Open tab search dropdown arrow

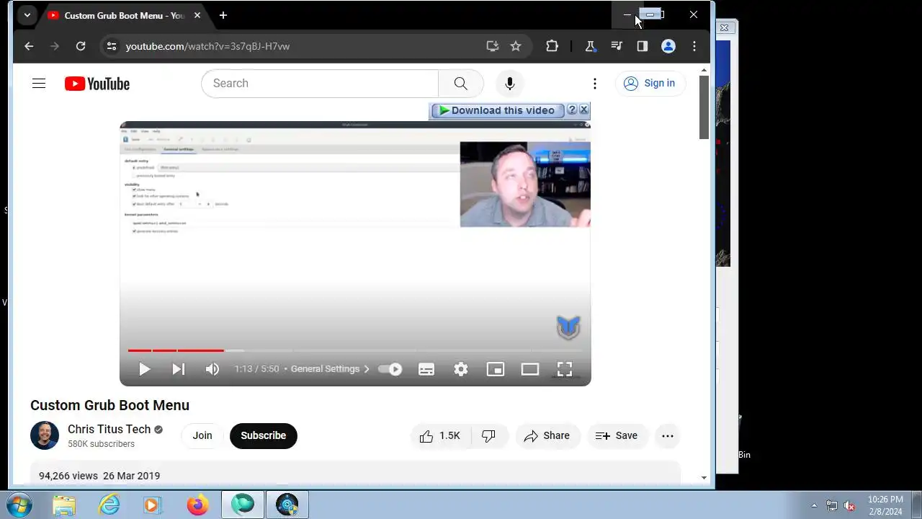click(x=27, y=15)
